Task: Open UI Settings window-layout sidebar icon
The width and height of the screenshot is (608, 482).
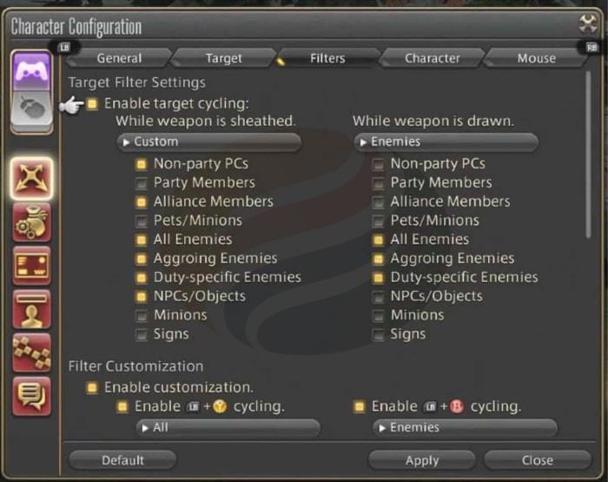Action: click(x=32, y=266)
